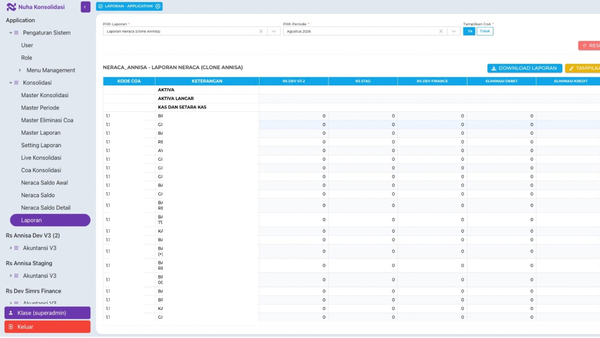Clear the Pilih Periode selection
The image size is (600, 338).
pos(441,31)
